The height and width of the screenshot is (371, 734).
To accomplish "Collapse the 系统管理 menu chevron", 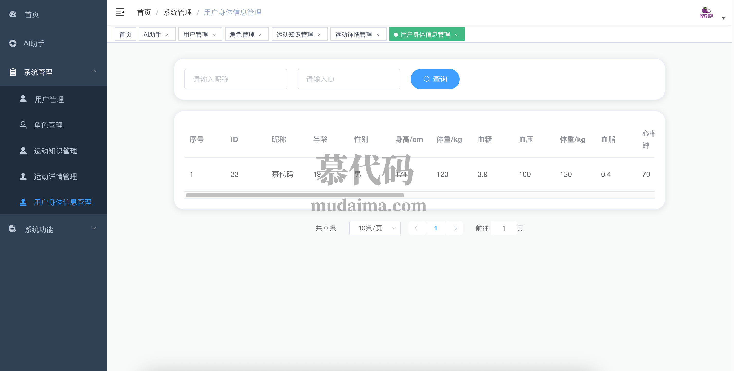I will tap(93, 71).
